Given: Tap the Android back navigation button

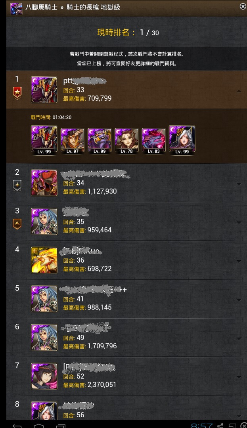Looking at the screenshot, I should [17, 426].
